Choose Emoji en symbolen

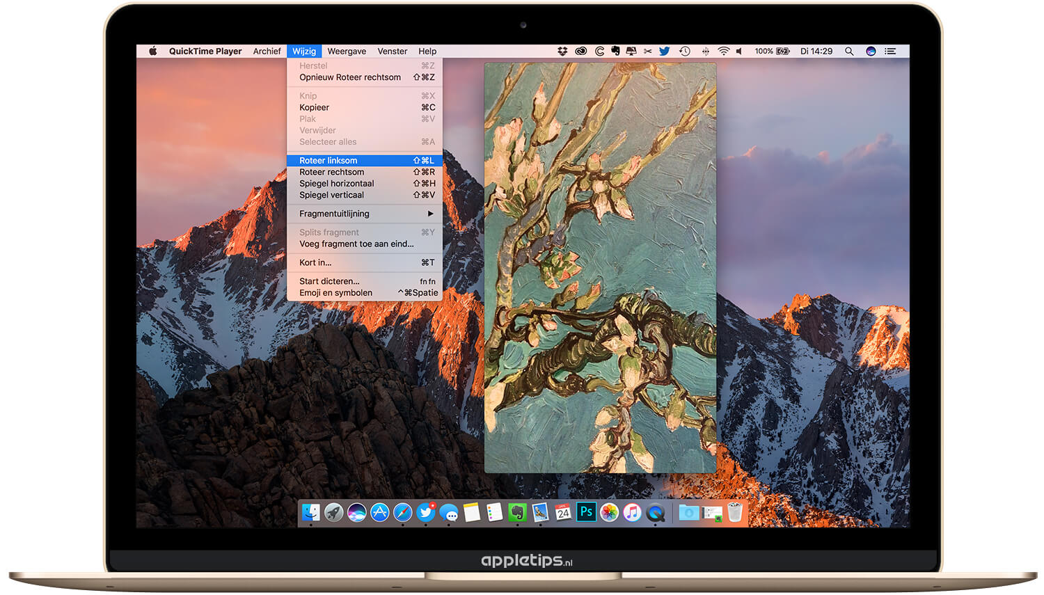(x=365, y=293)
